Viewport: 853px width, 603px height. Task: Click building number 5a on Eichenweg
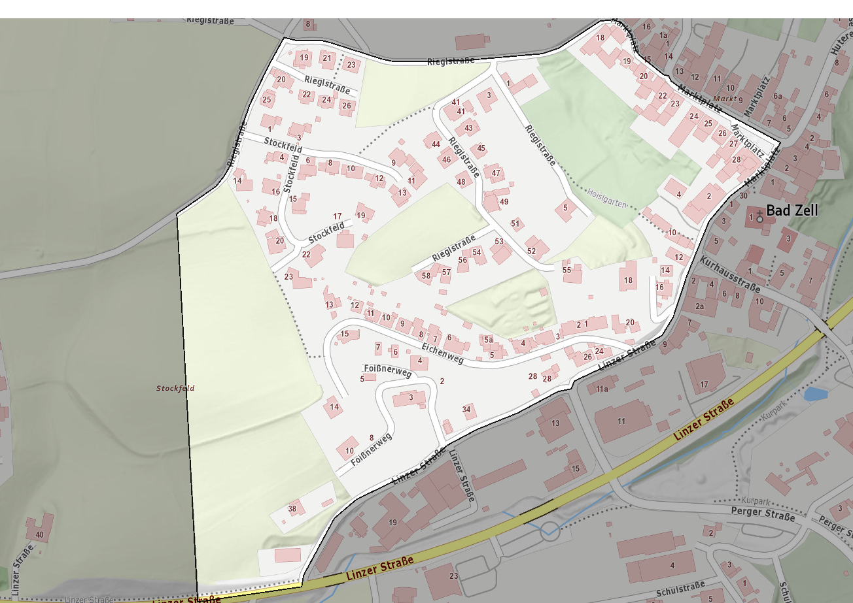pos(488,340)
